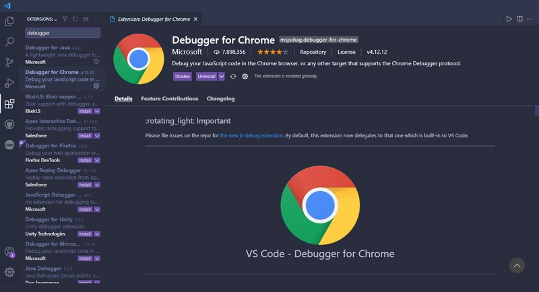
Task: Expand install dropdown for JavaScript Debugger
Action: [x=97, y=209]
